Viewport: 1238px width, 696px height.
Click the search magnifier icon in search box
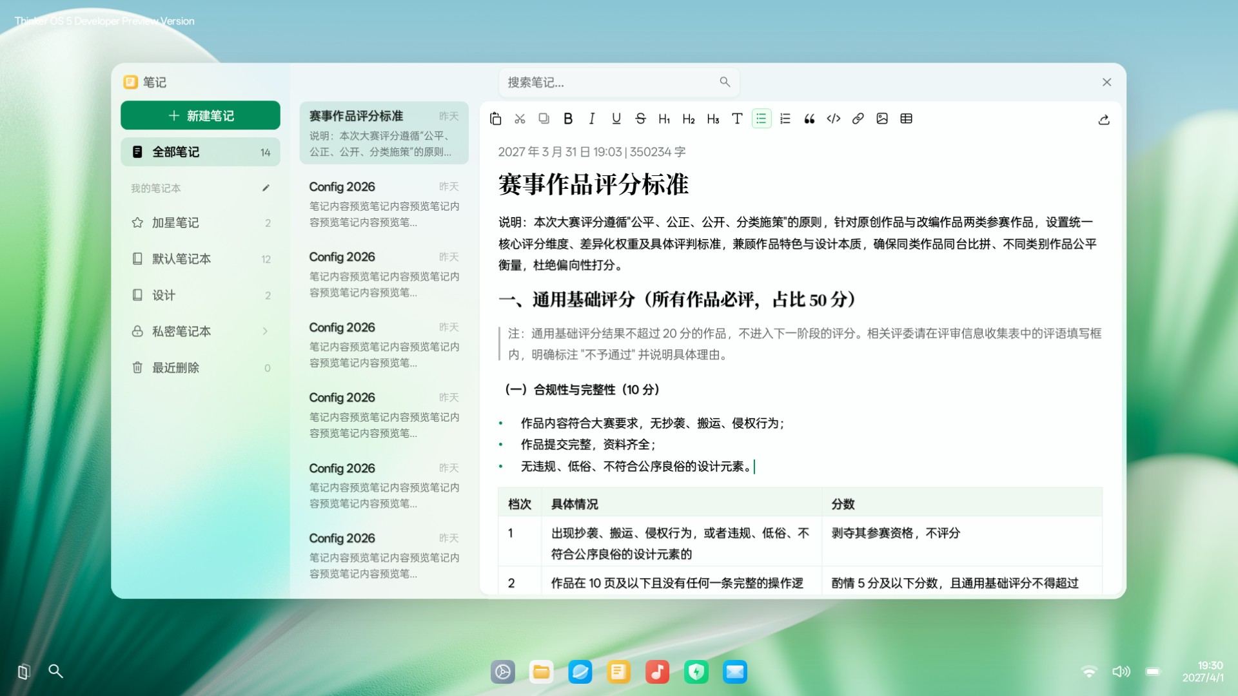tap(725, 82)
